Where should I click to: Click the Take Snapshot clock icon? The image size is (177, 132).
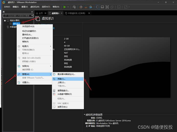click(81, 7)
